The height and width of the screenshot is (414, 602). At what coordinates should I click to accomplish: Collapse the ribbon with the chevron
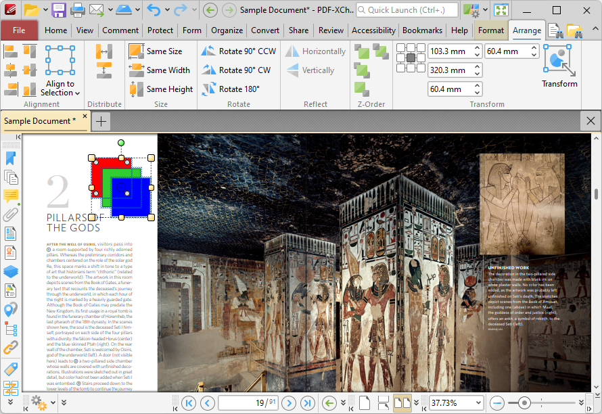[595, 29]
